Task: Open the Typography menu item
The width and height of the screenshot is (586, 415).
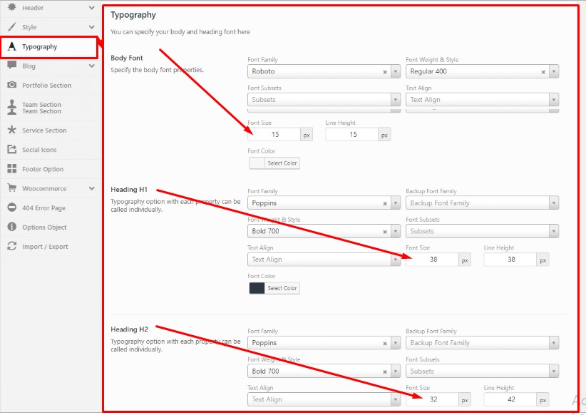Action: pos(39,47)
